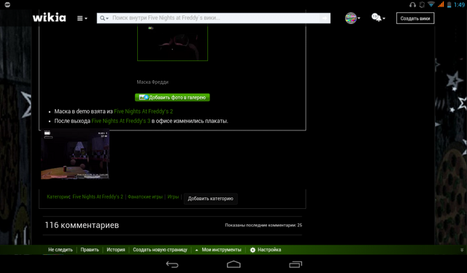The image size is (467, 273).
Task: Click the Настройка gear icon
Action: pyautogui.click(x=252, y=250)
